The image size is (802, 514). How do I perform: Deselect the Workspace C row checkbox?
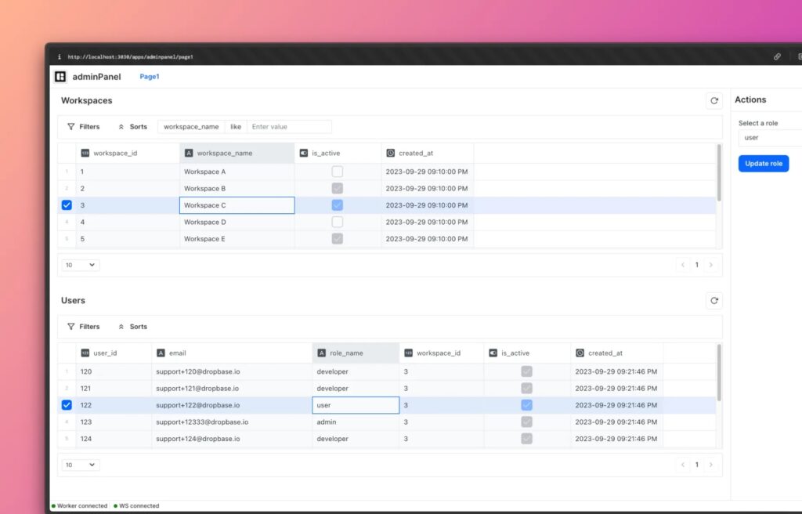tap(67, 205)
